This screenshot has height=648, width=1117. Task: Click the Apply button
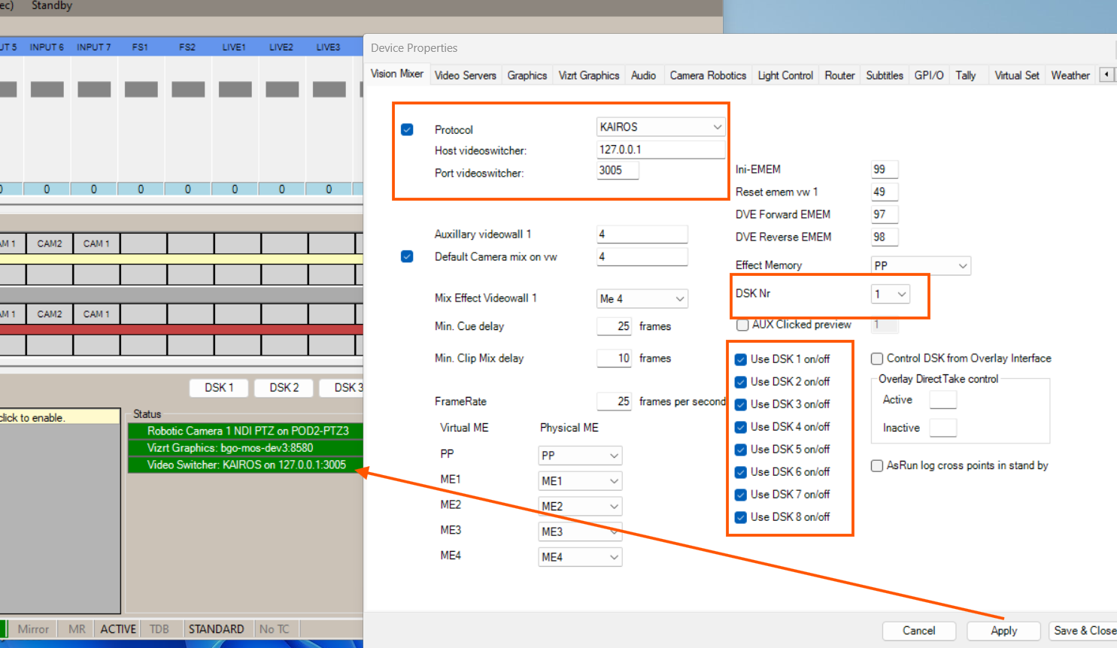point(1003,631)
